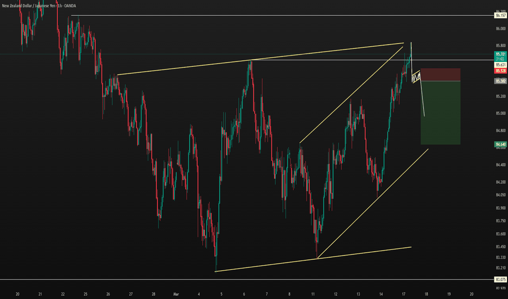Viewport: 508px width, 299px height.
Task: Click the 85.800 price axis label
Action: pyautogui.click(x=500, y=46)
